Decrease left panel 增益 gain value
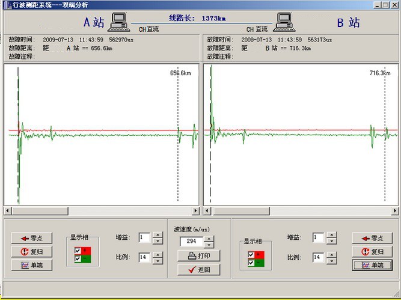The image size is (401, 300). [158, 241]
